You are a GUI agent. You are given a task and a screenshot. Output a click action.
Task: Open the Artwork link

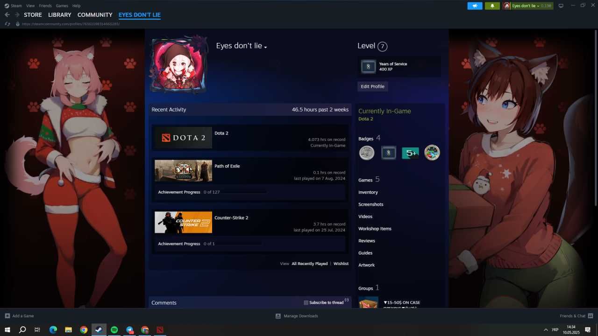366,265
